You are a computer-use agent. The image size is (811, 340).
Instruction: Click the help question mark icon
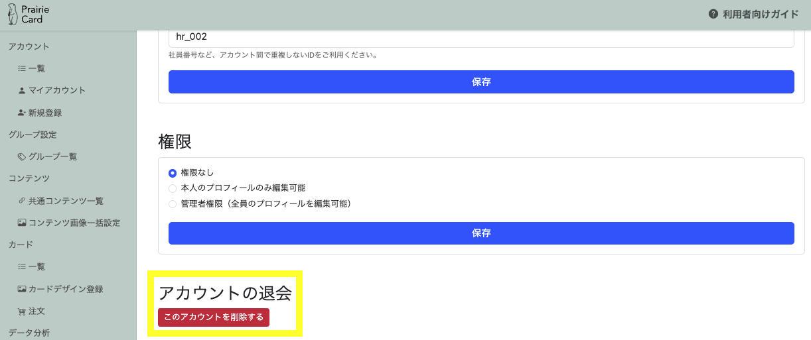pyautogui.click(x=713, y=14)
